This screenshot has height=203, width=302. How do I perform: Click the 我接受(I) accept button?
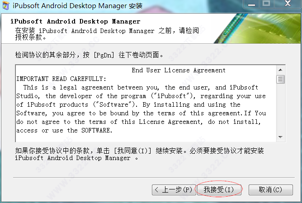(x=219, y=190)
